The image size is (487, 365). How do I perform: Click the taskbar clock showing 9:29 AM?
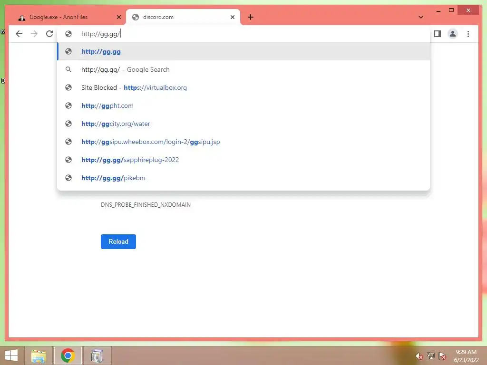pos(466,355)
